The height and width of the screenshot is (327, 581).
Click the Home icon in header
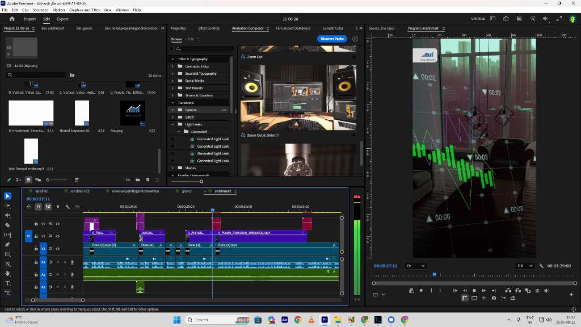coord(12,19)
